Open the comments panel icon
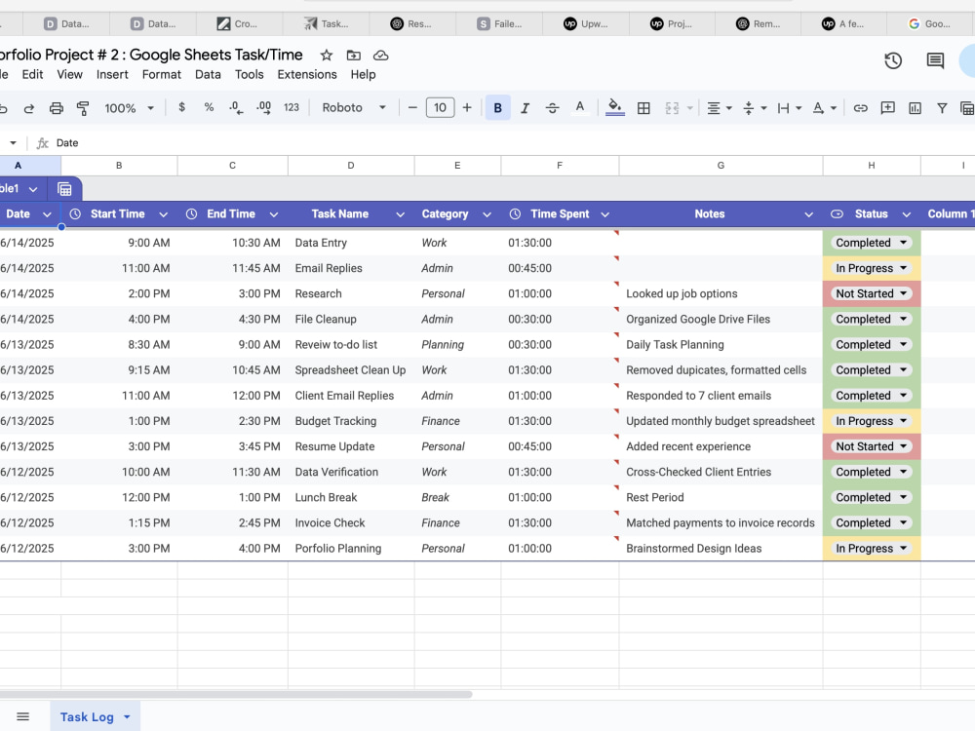975x731 pixels. point(935,60)
